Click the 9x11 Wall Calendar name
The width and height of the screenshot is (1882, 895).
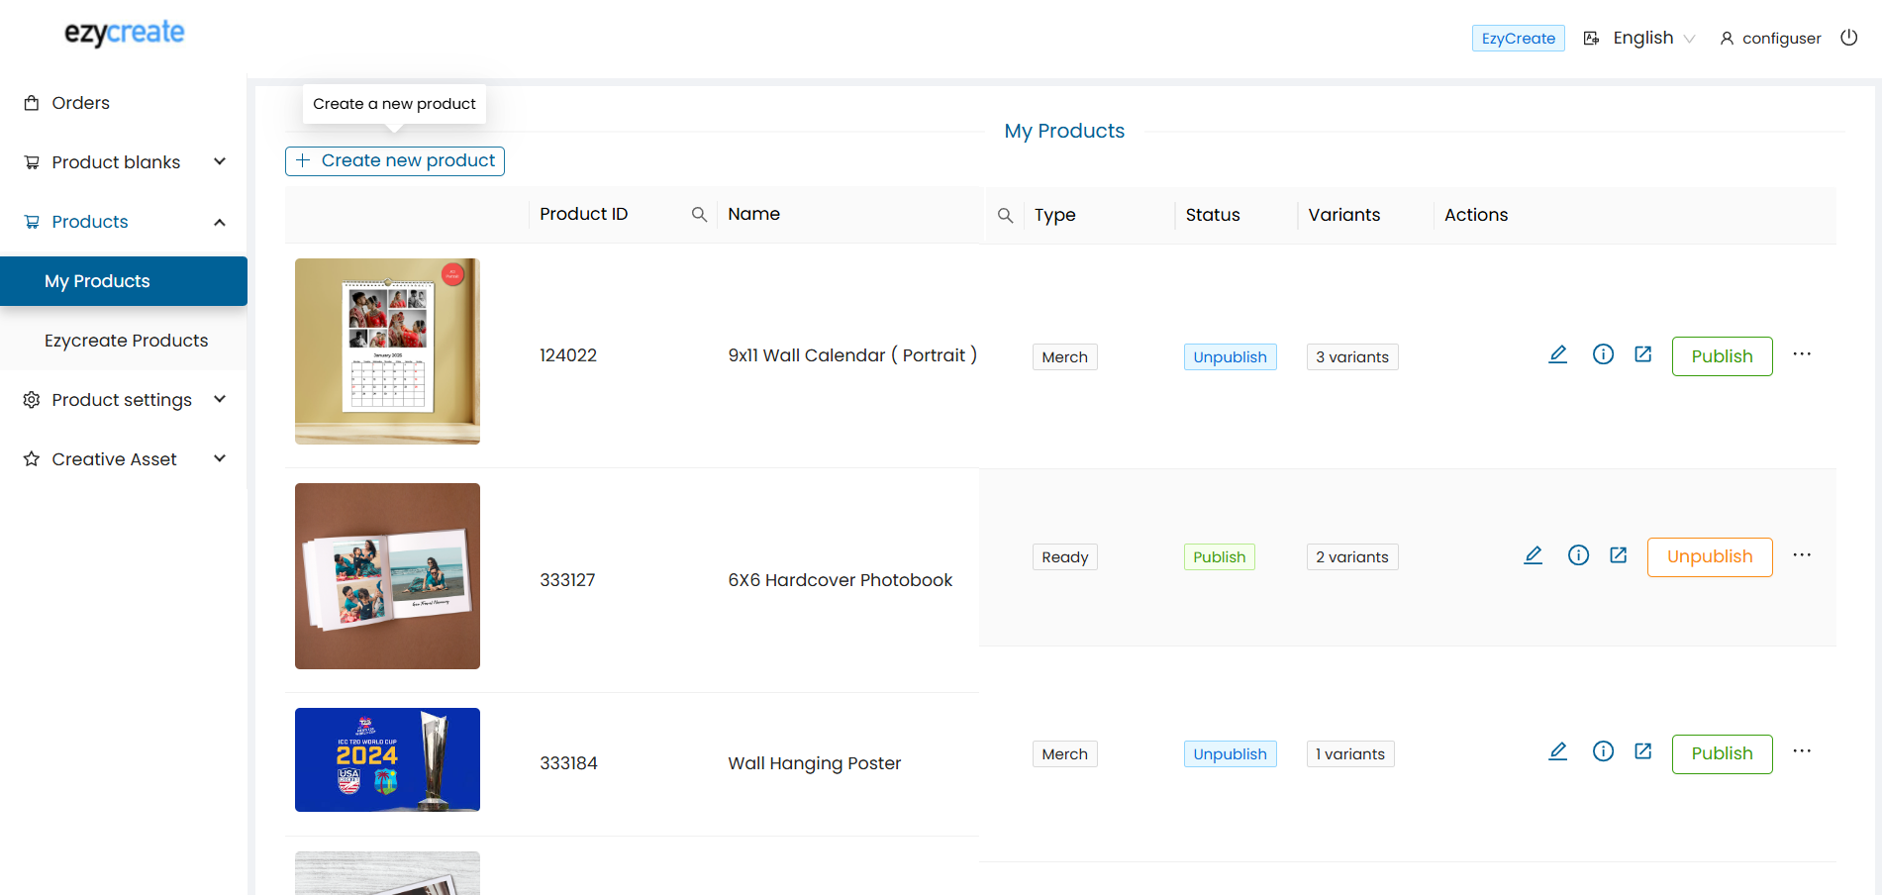[852, 355]
